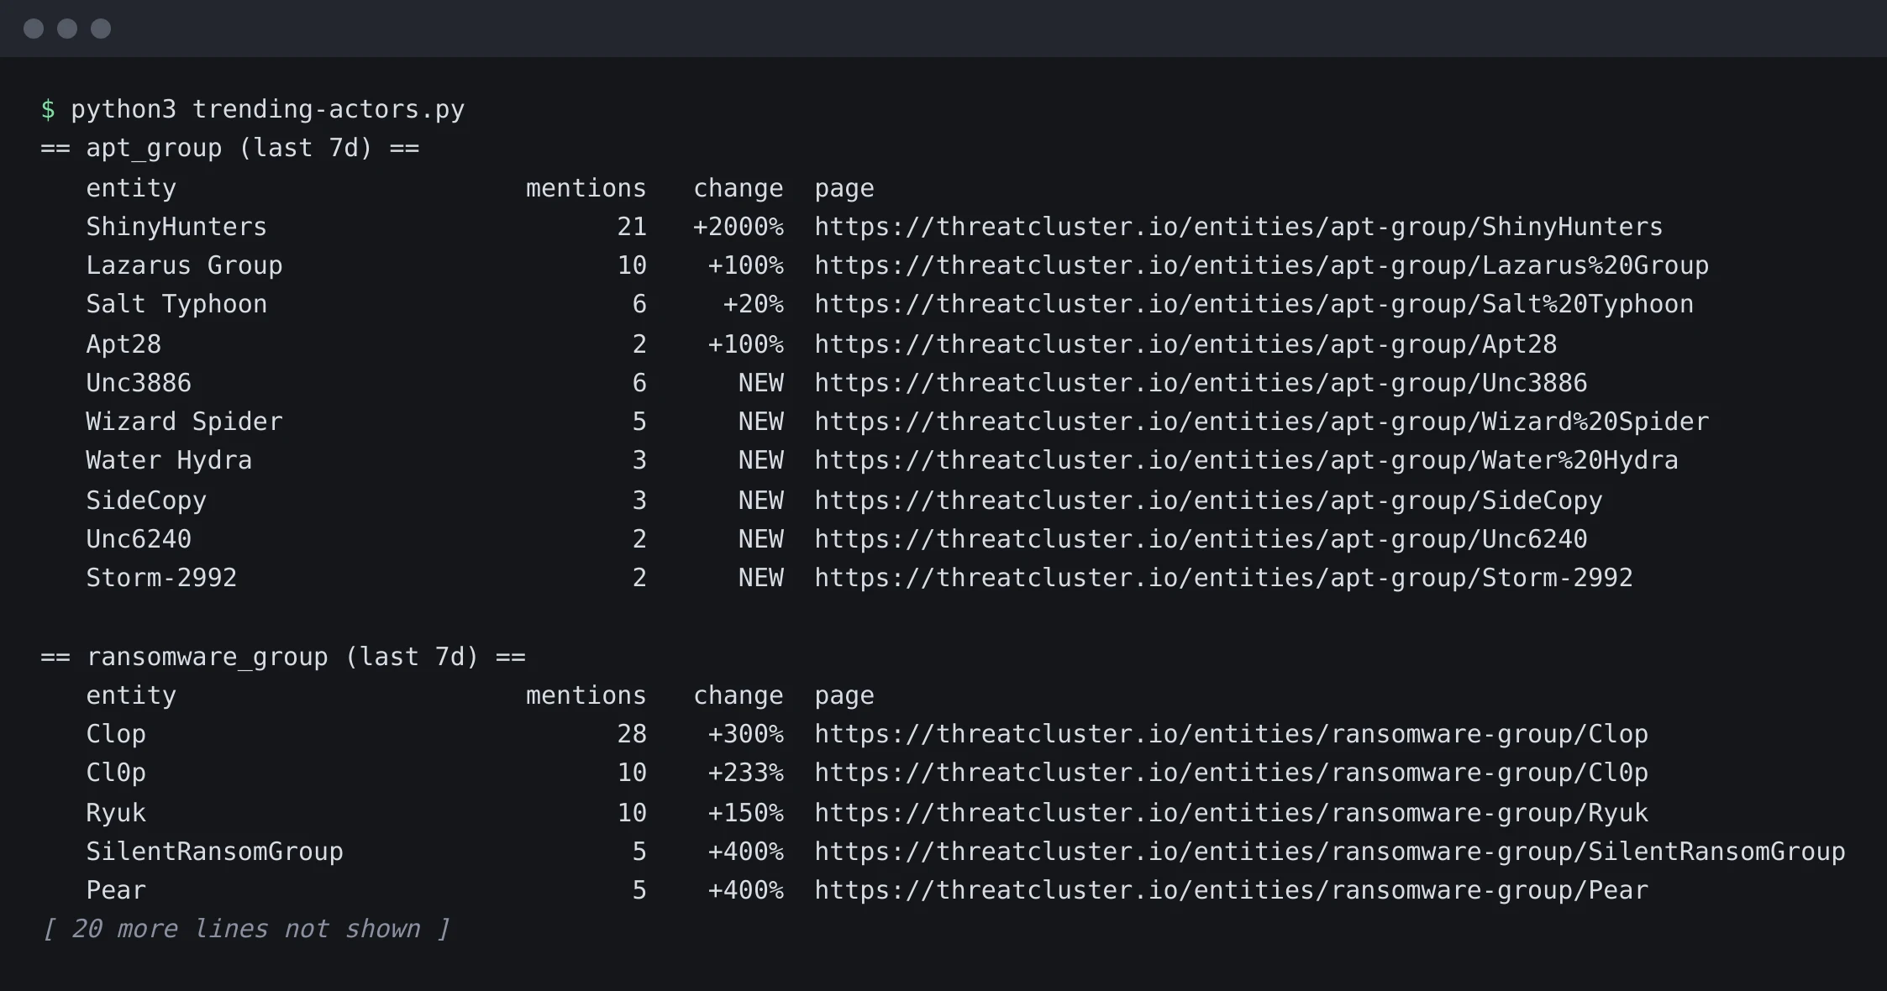The width and height of the screenshot is (1887, 991).
Task: Open the Water%20Hydra entity URL
Action: tap(1246, 460)
